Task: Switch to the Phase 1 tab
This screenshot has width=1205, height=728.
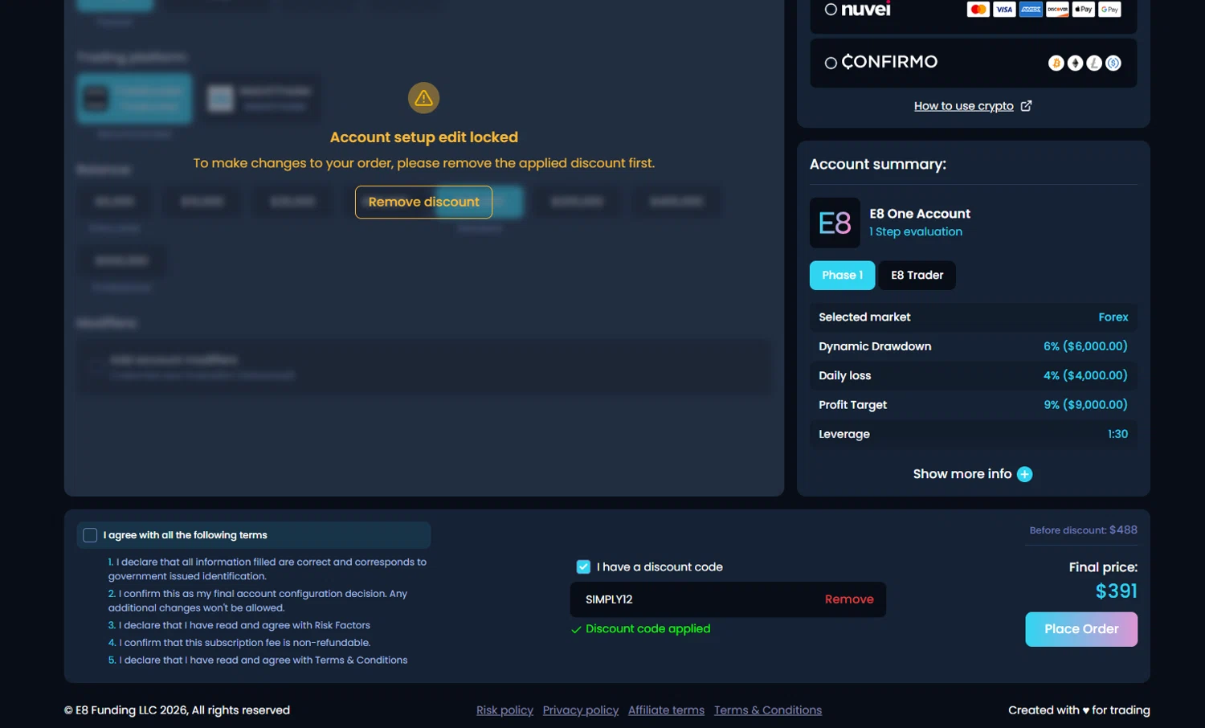Action: (842, 276)
